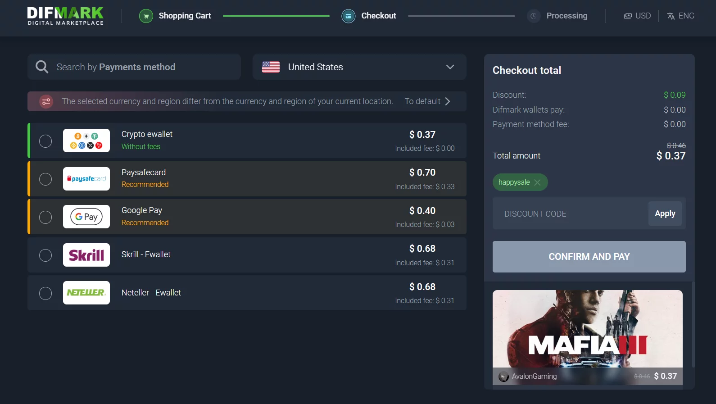Click the United States flag icon

pyautogui.click(x=271, y=67)
